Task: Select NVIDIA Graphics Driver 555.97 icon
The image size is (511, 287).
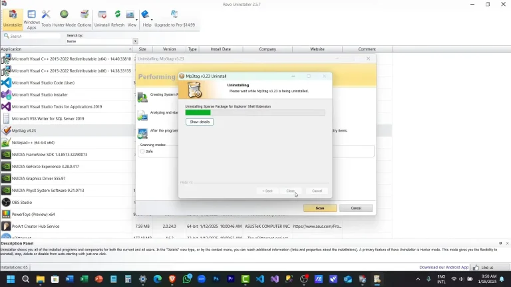Action: tap(6, 178)
